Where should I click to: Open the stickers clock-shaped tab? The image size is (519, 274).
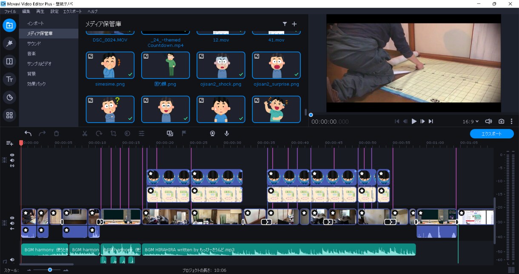(9, 97)
